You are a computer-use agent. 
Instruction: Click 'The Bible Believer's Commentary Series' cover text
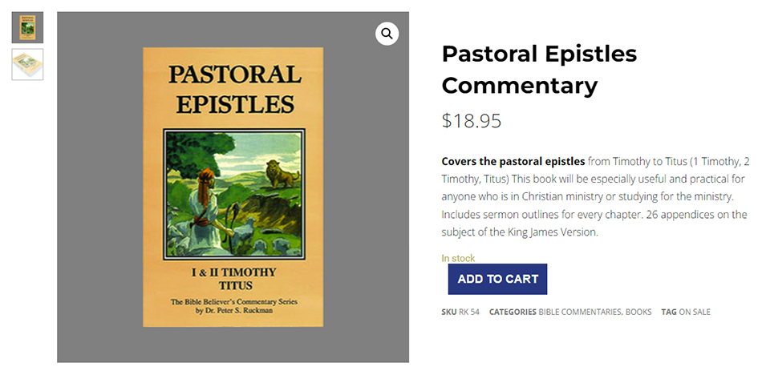(x=233, y=302)
